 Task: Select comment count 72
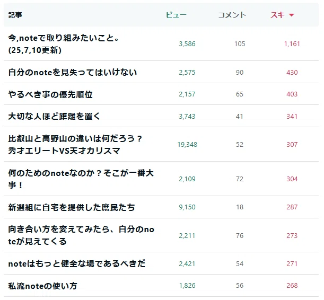coord(240,179)
